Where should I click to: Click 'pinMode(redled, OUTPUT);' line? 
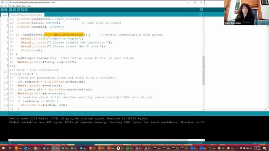coord(39,23)
